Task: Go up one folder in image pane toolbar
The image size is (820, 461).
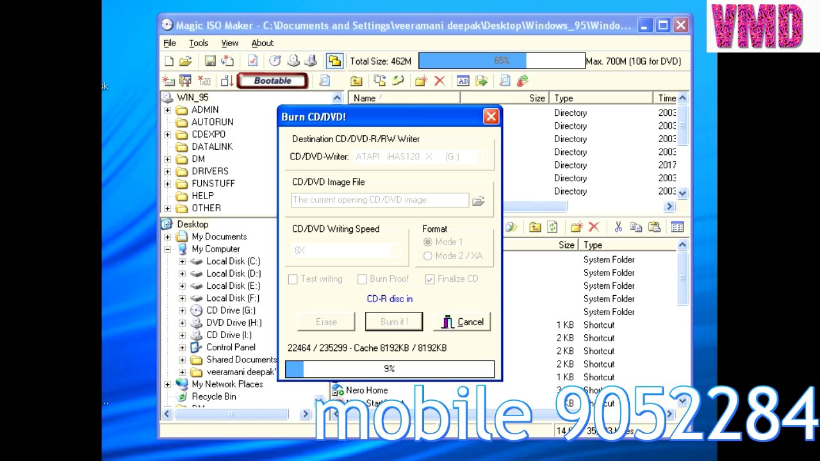Action: click(x=356, y=81)
